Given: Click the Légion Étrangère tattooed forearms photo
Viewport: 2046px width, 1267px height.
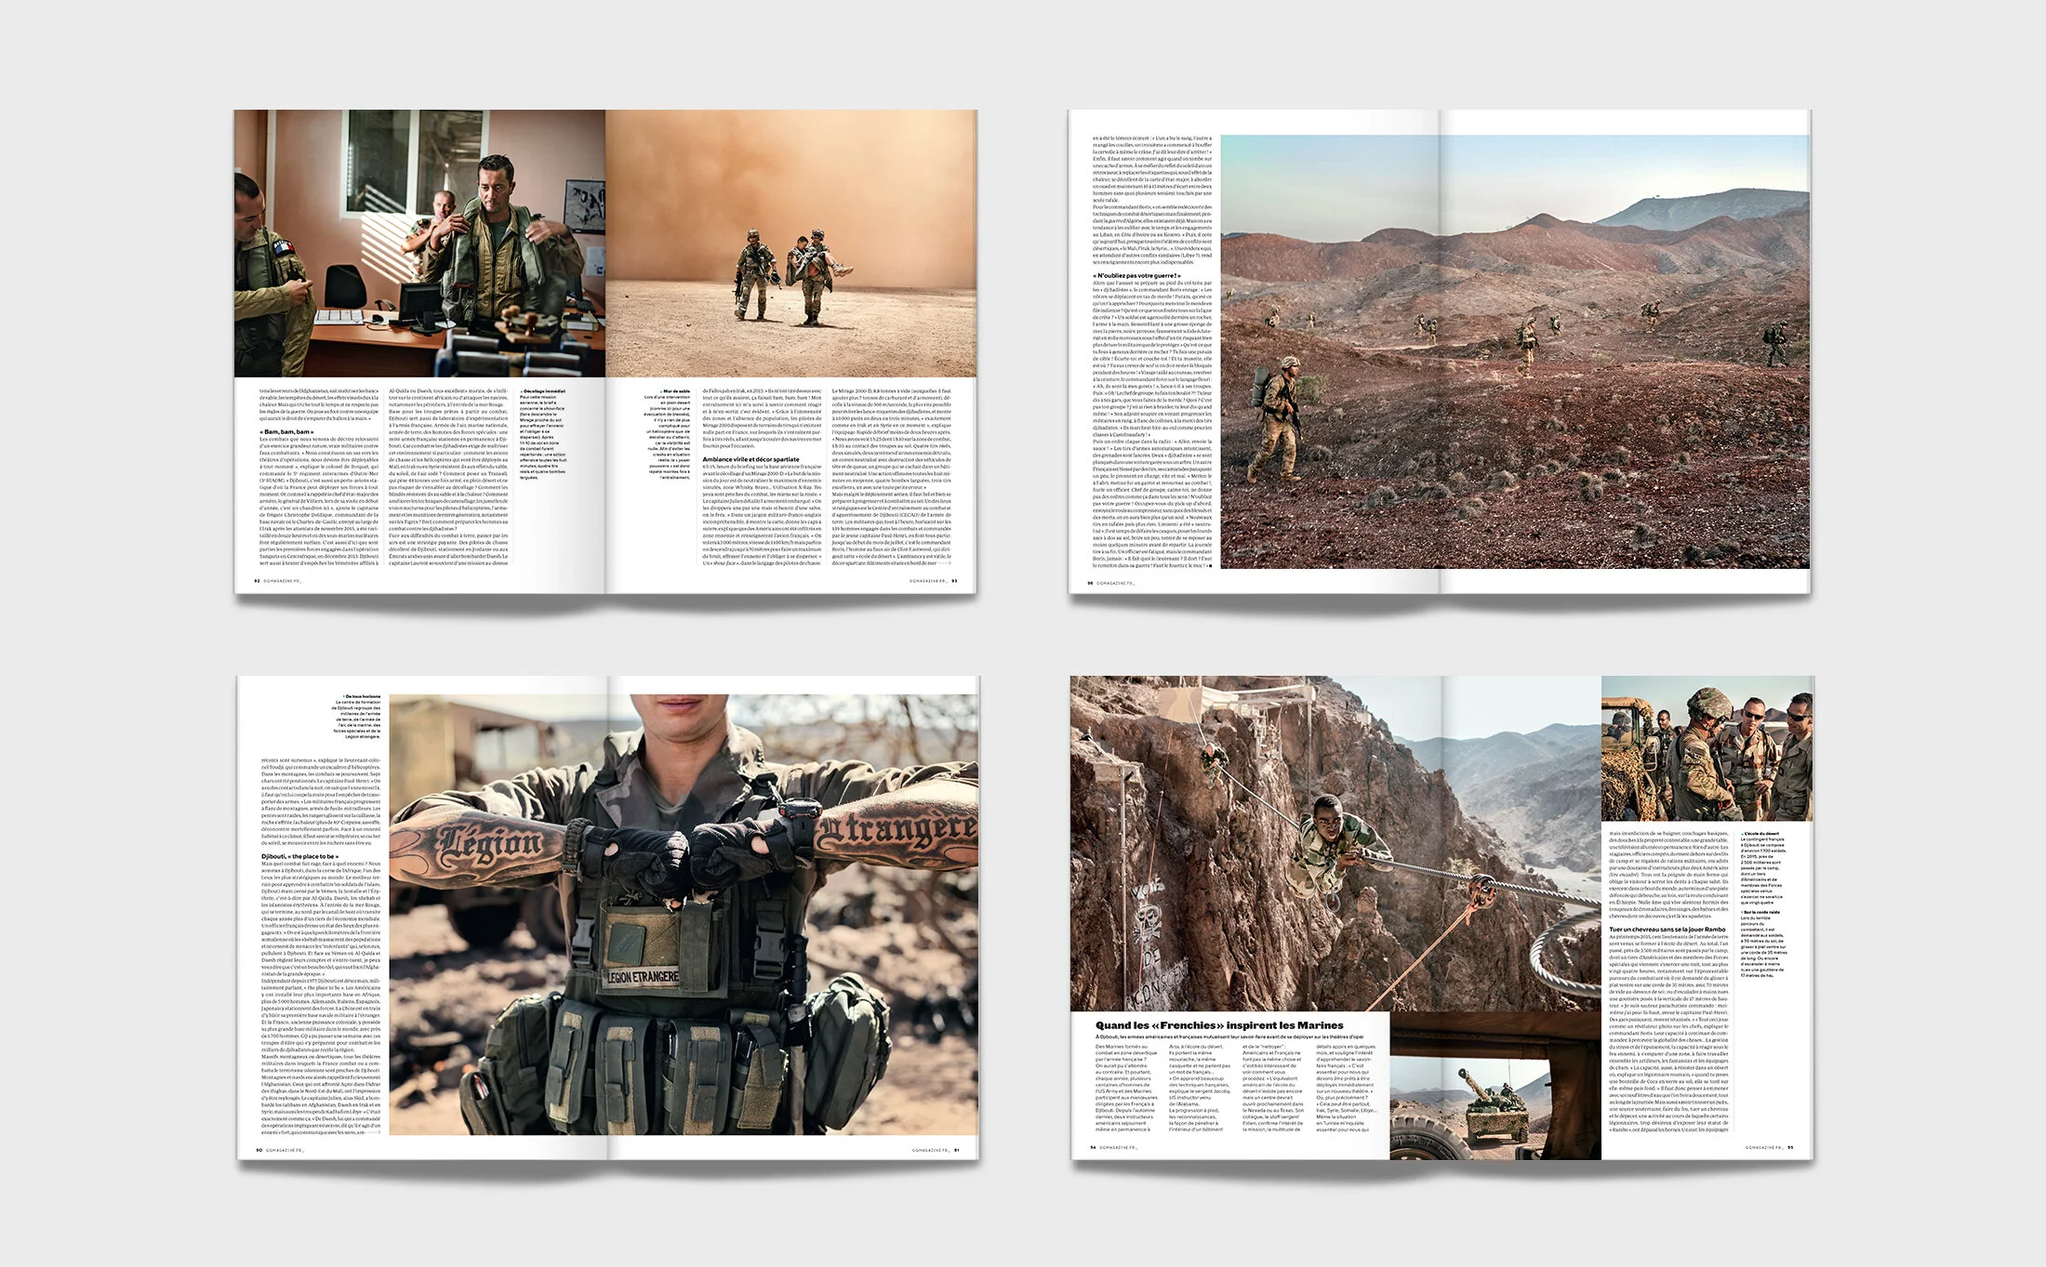Looking at the screenshot, I should [684, 914].
